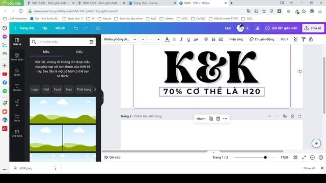Select the Thời trang category chip
326x183 pixels.
pos(84,89)
